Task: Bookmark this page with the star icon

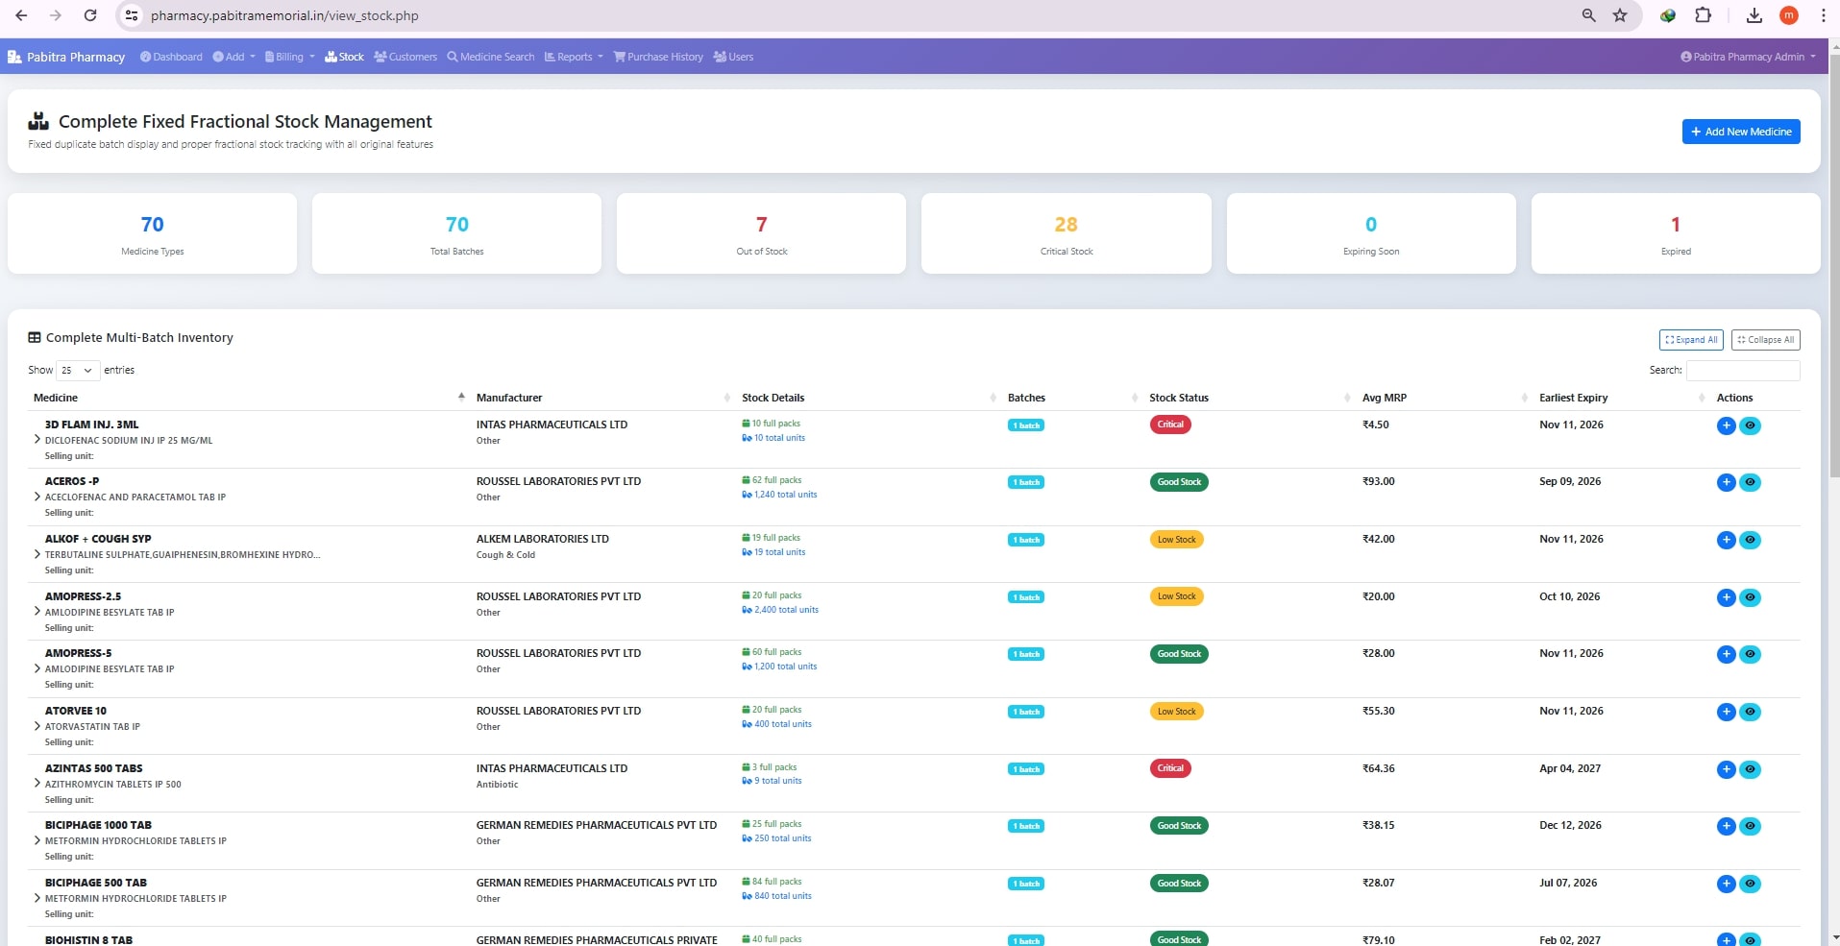Action: (x=1620, y=15)
